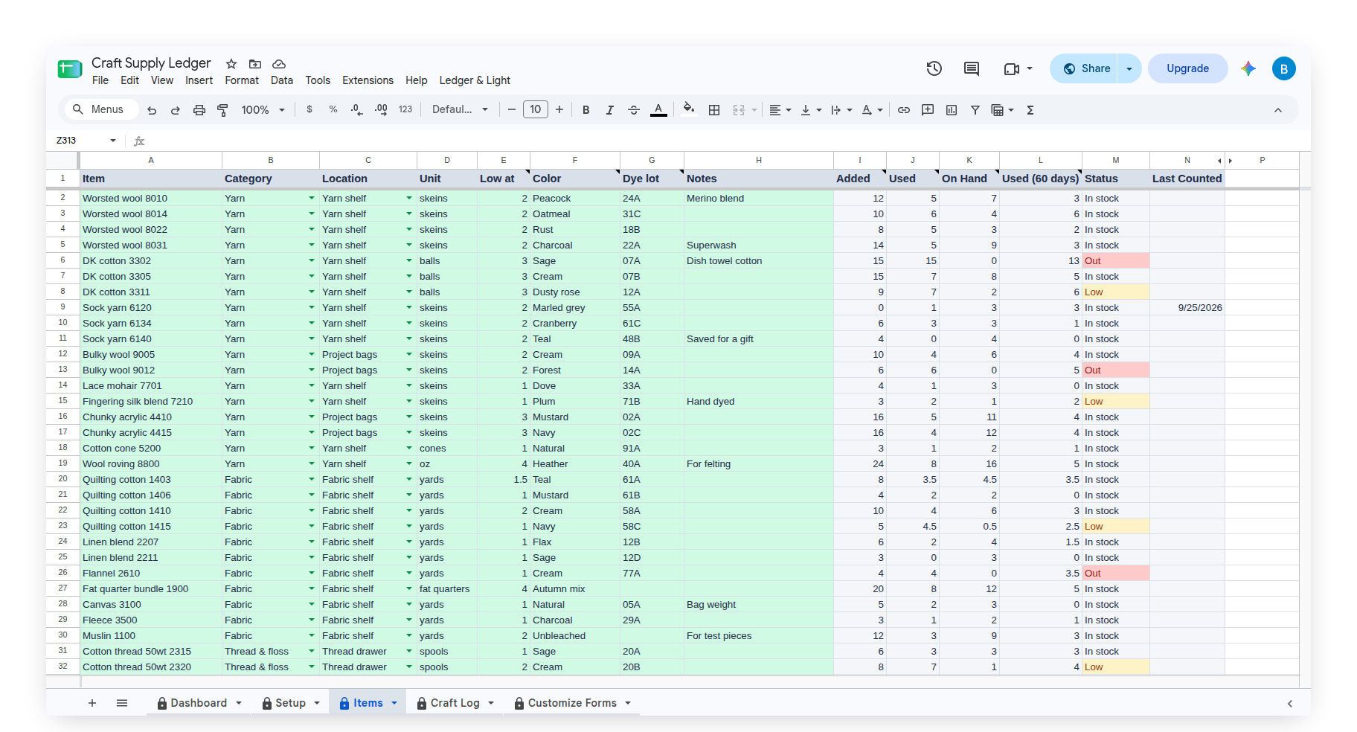Insert a link with the link icon
Image resolution: width=1357 pixels, height=732 pixels.
904,110
